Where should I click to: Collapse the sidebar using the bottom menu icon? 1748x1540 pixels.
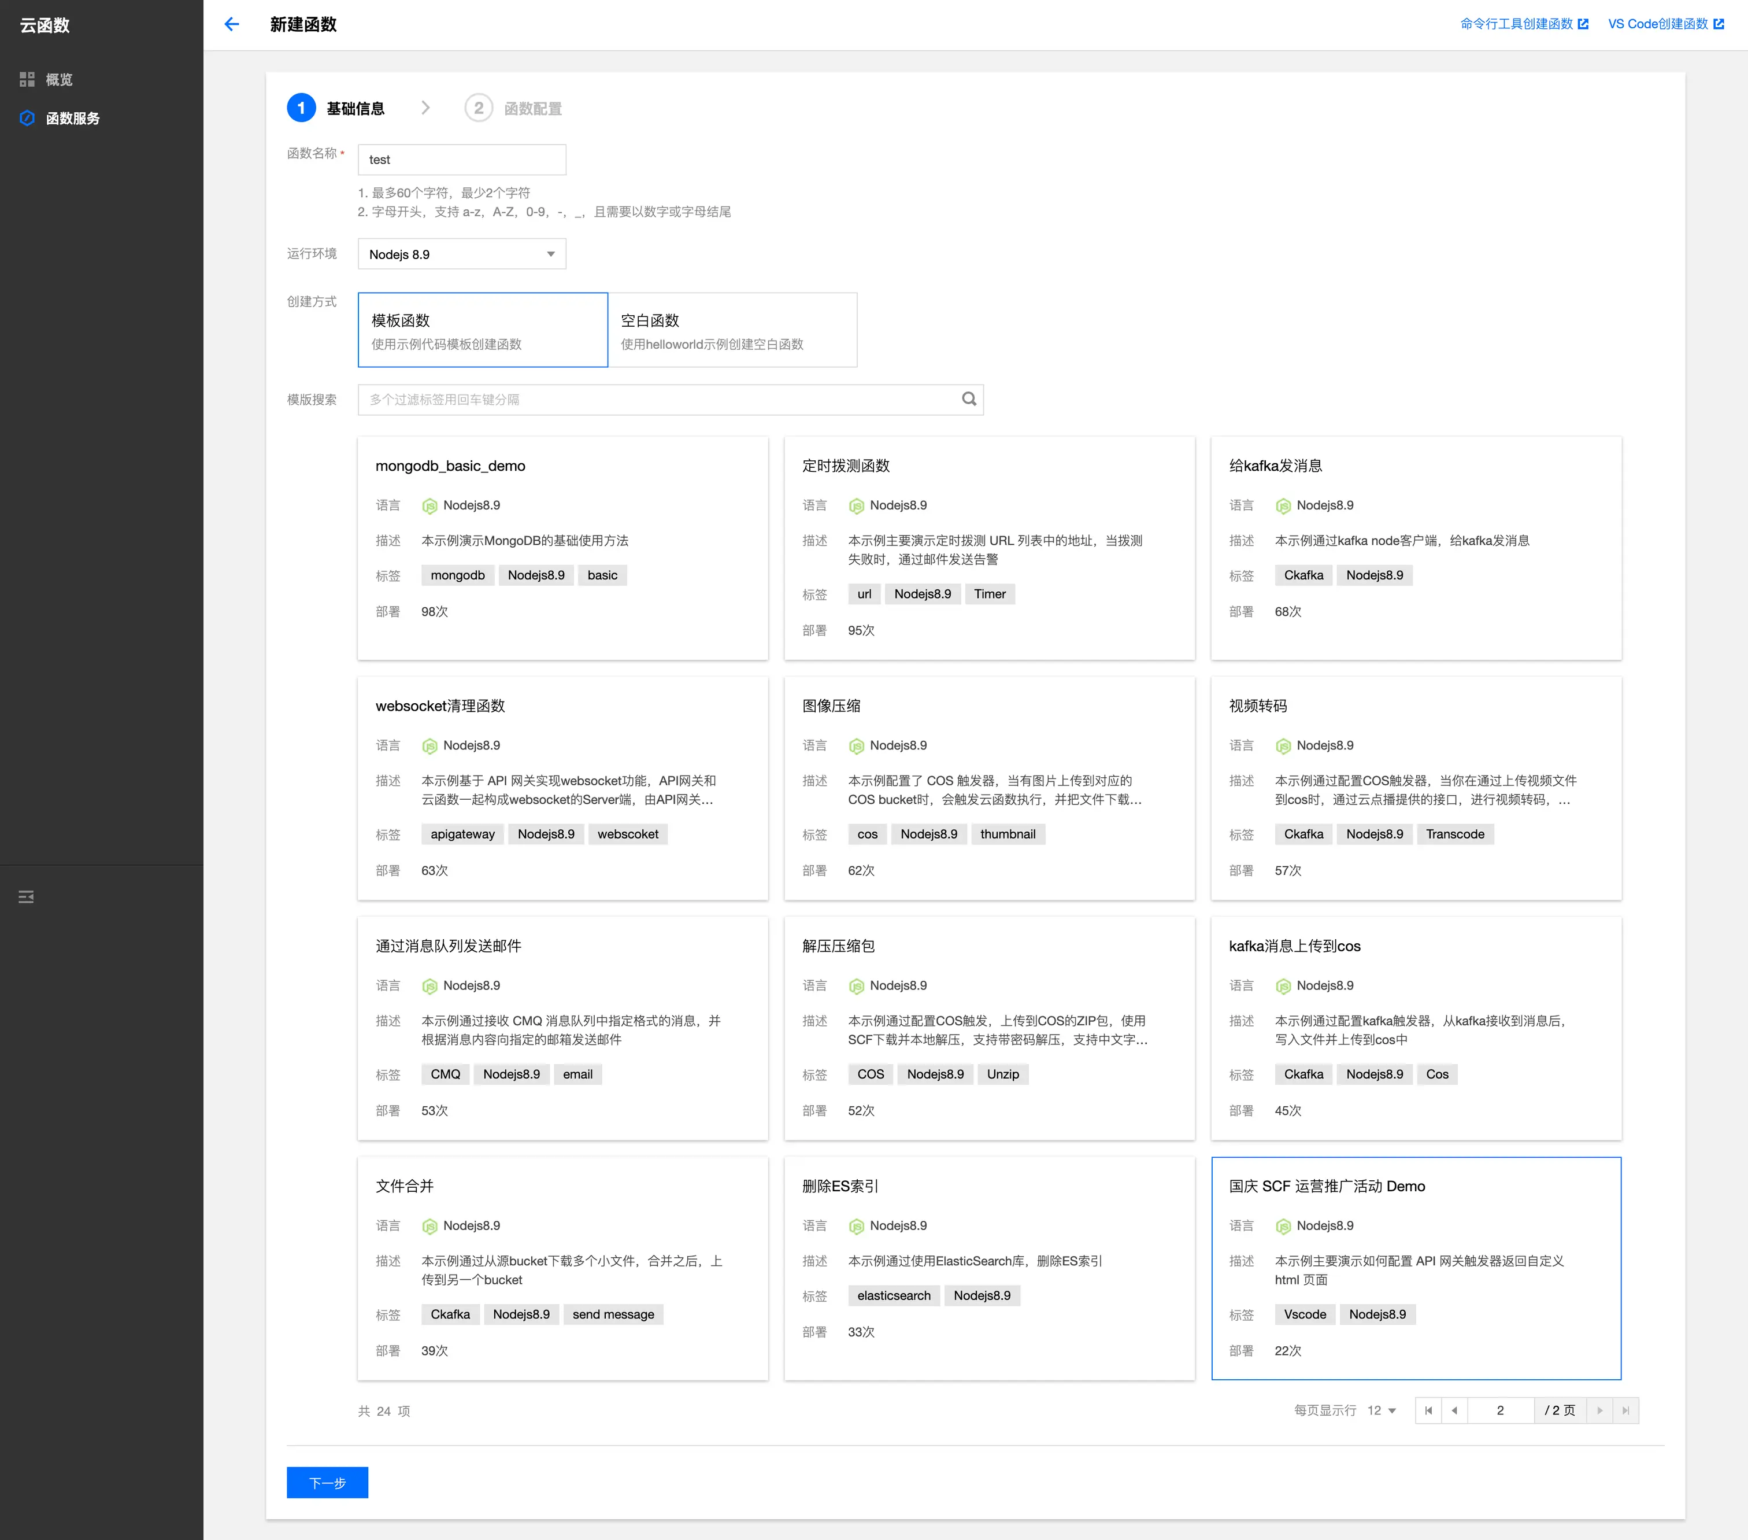pos(25,896)
